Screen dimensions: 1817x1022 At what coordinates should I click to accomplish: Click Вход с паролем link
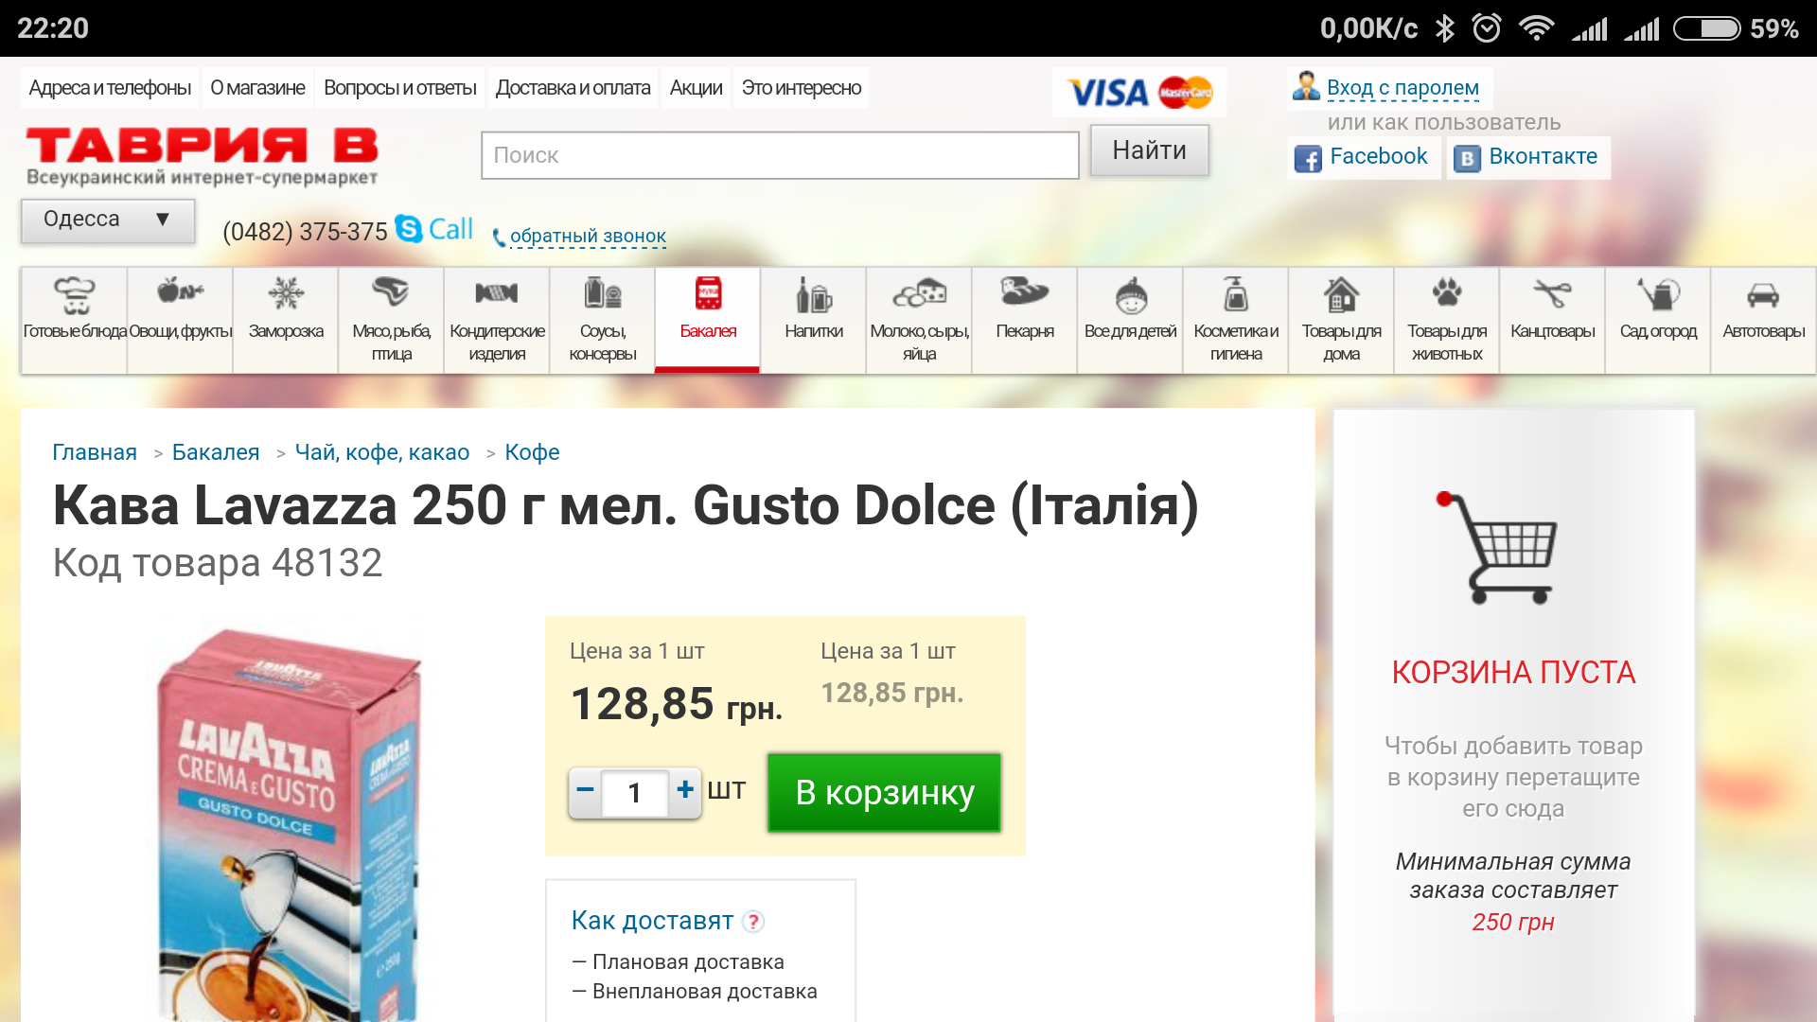click(x=1402, y=88)
